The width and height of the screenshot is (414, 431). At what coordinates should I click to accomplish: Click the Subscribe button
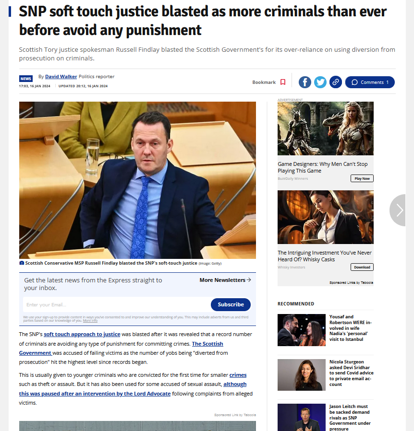(231, 304)
